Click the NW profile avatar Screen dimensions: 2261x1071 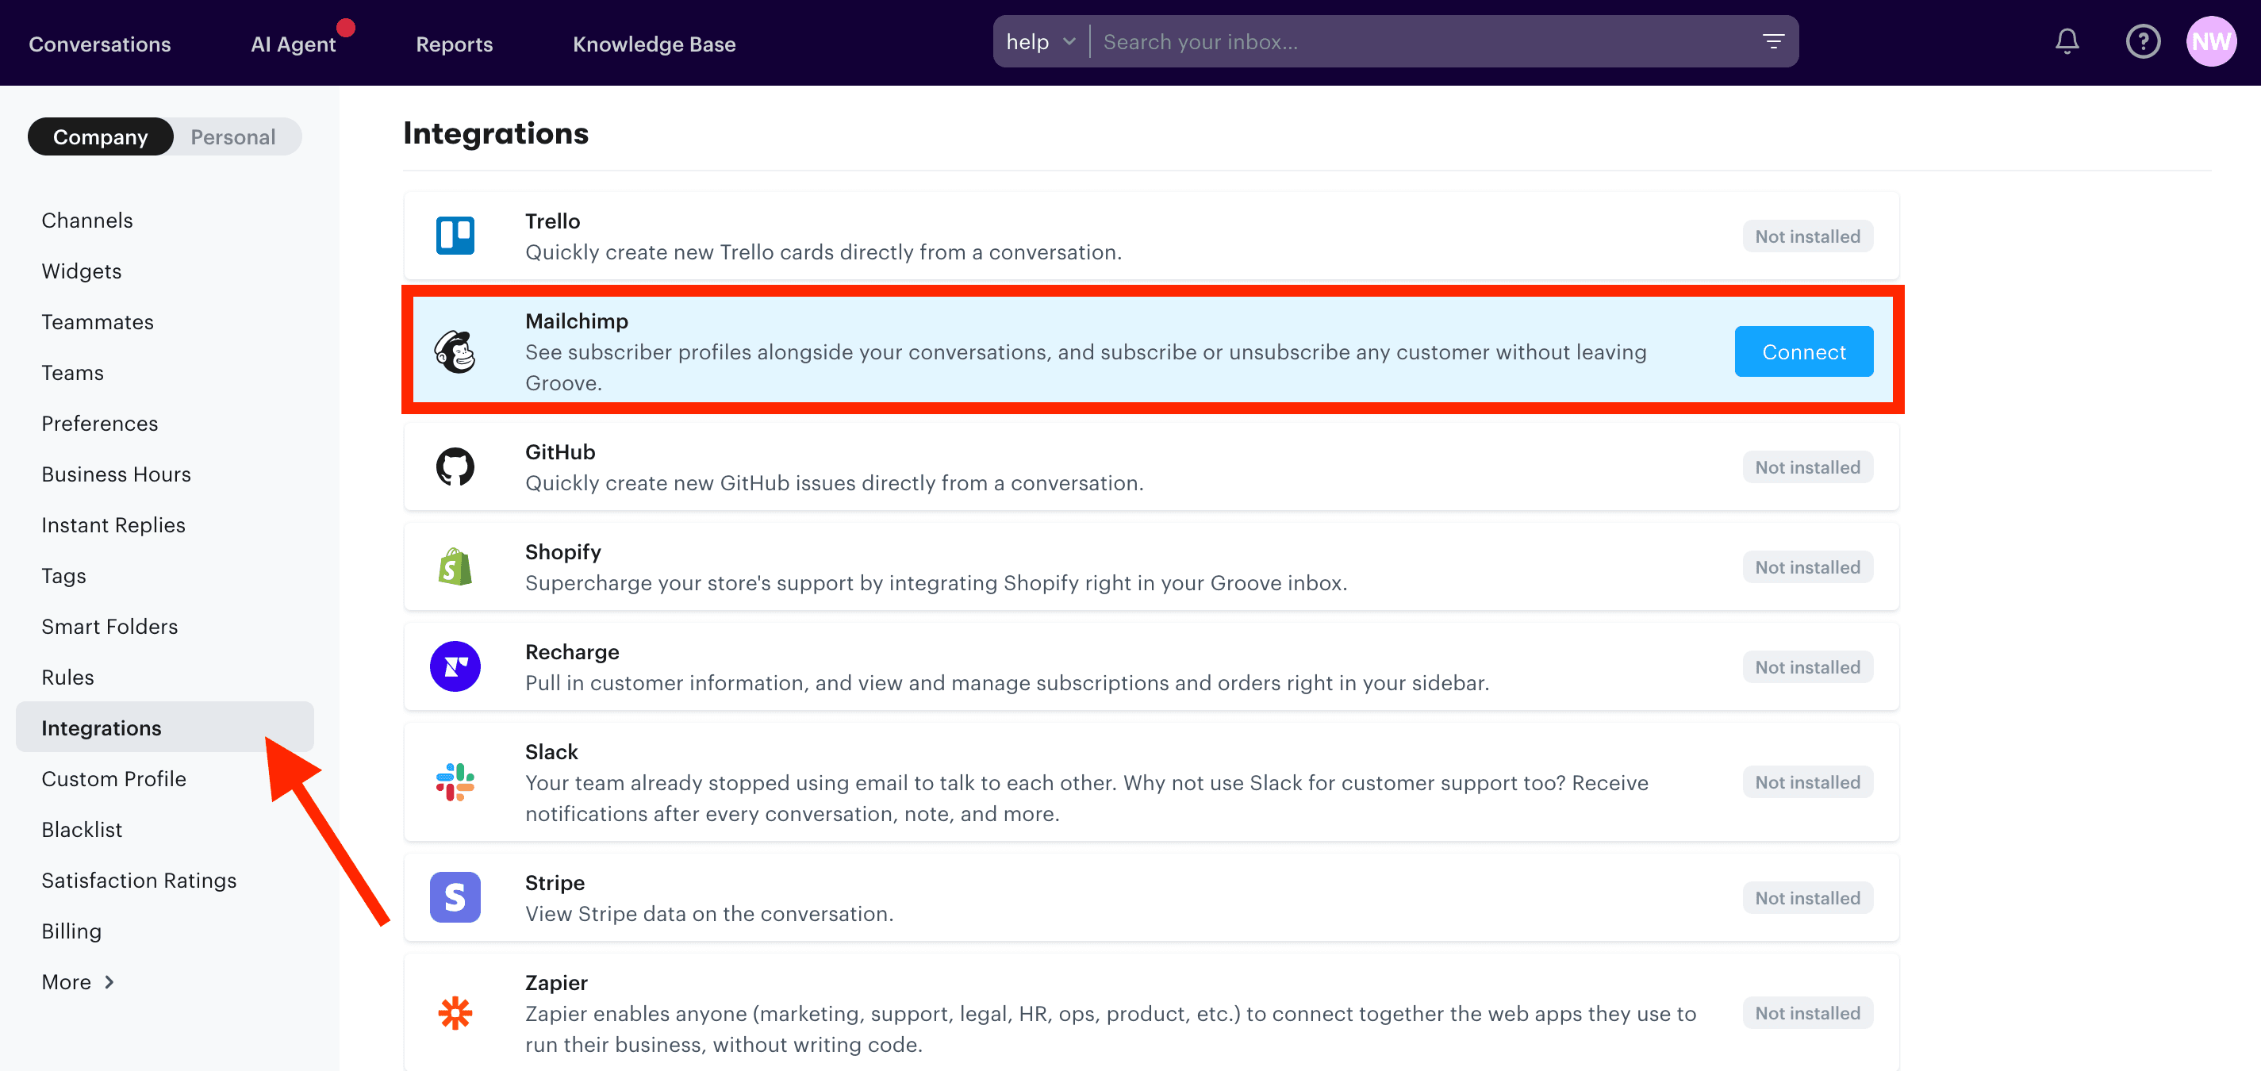click(2212, 41)
